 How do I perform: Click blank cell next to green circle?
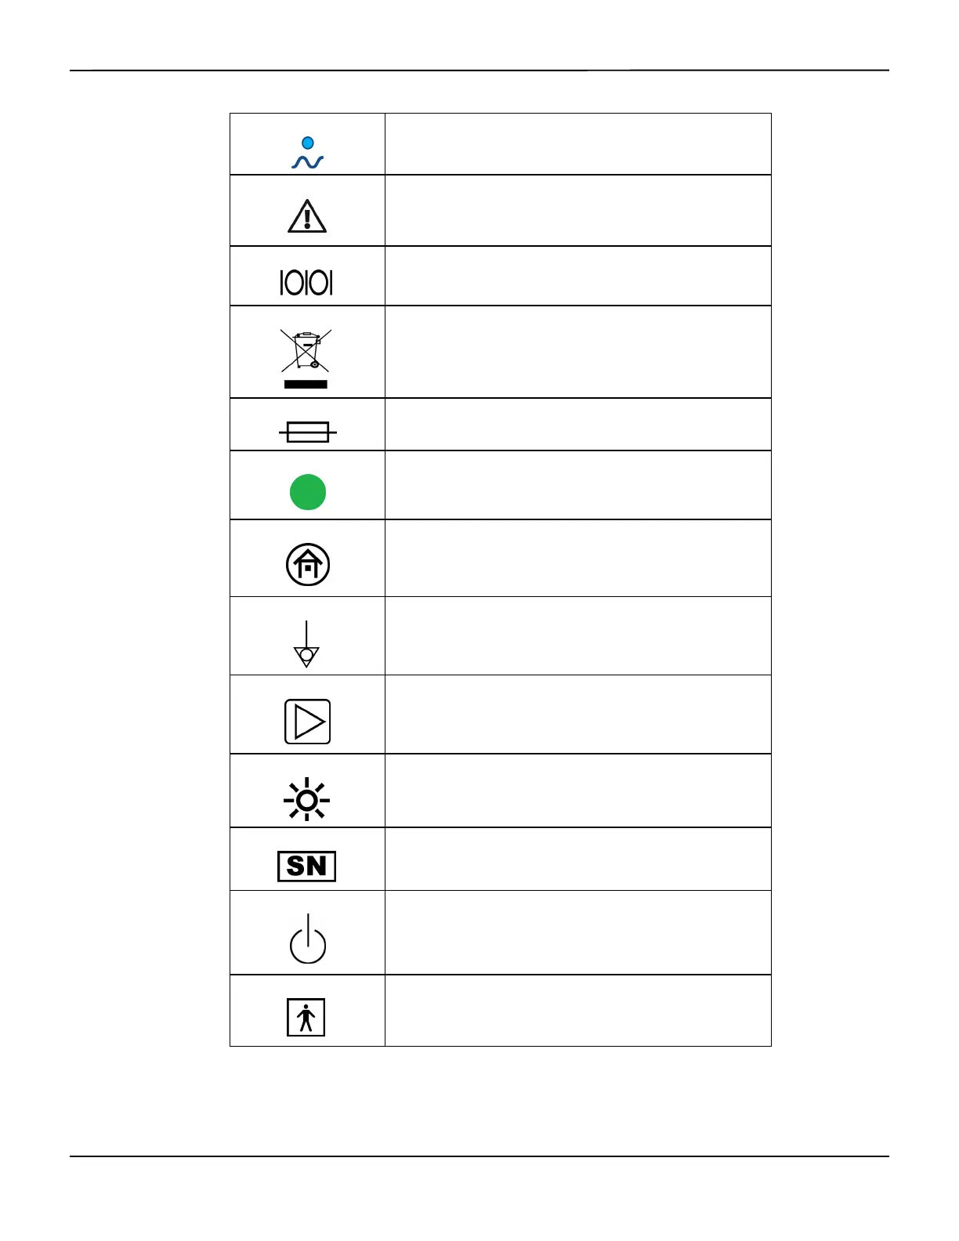click(577, 485)
